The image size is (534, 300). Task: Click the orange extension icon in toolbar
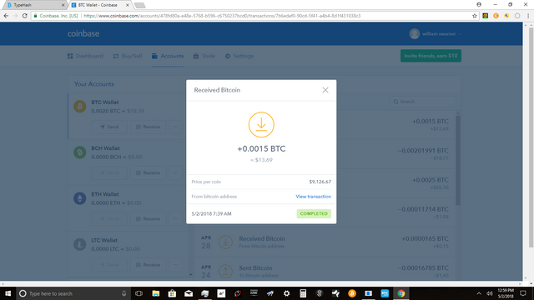pyautogui.click(x=496, y=16)
